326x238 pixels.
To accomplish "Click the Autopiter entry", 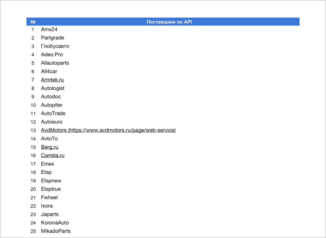I will click(x=52, y=105).
